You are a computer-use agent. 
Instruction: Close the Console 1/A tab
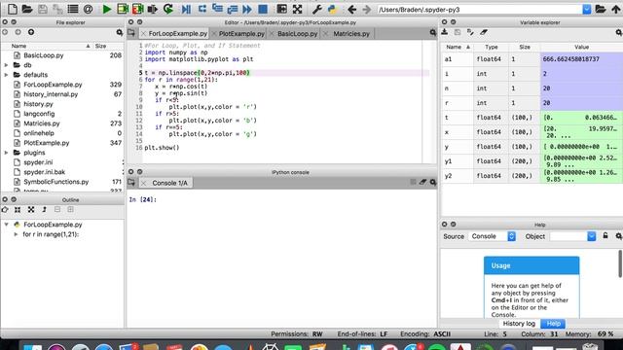coord(144,183)
